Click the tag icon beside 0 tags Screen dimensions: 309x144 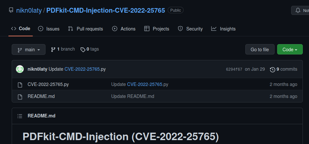pos(83,50)
